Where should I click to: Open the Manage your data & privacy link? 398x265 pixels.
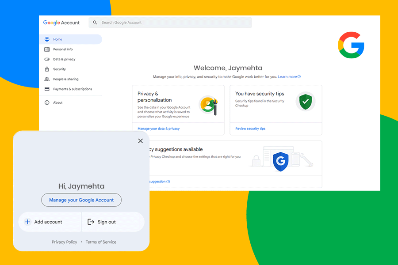158,129
